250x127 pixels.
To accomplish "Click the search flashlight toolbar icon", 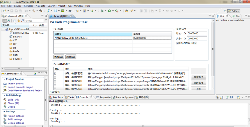I will 131,11.
